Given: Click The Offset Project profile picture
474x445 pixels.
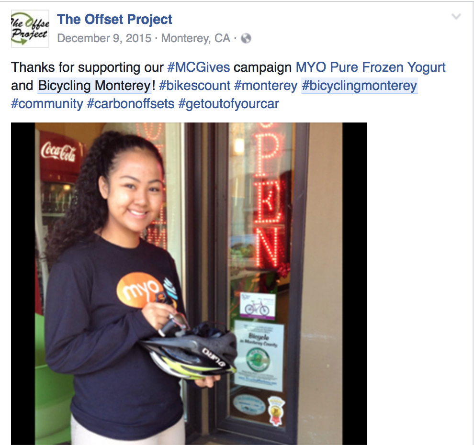Looking at the screenshot, I should pos(30,29).
